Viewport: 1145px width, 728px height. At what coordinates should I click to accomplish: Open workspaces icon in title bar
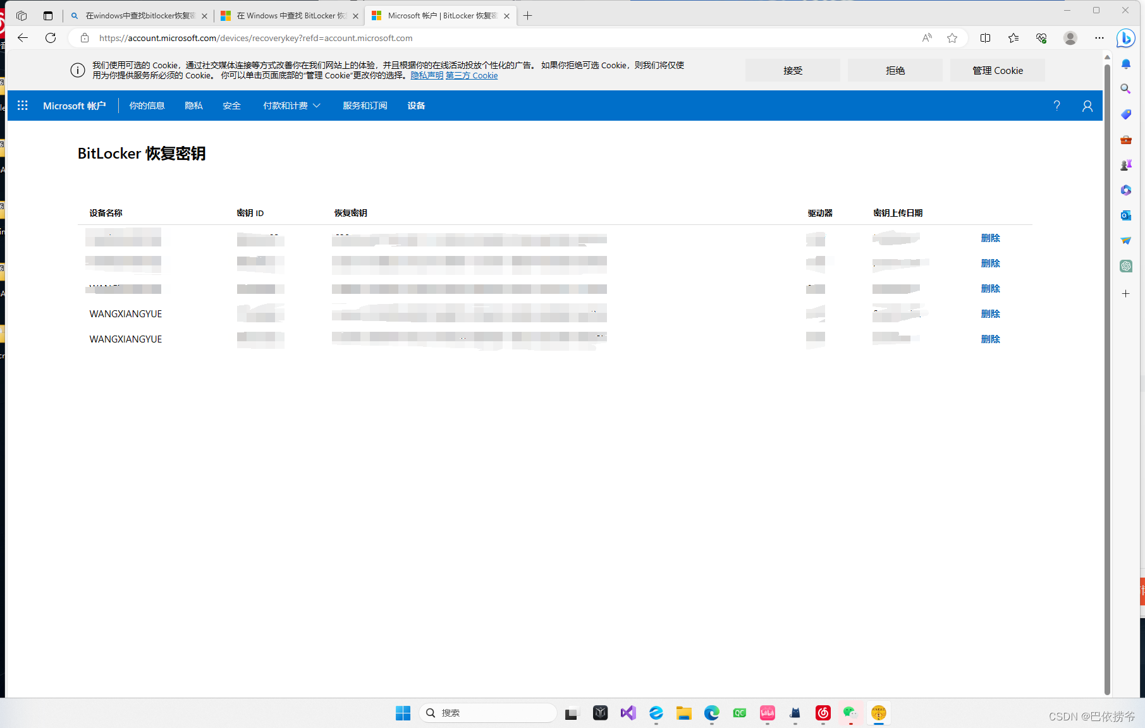pyautogui.click(x=21, y=16)
